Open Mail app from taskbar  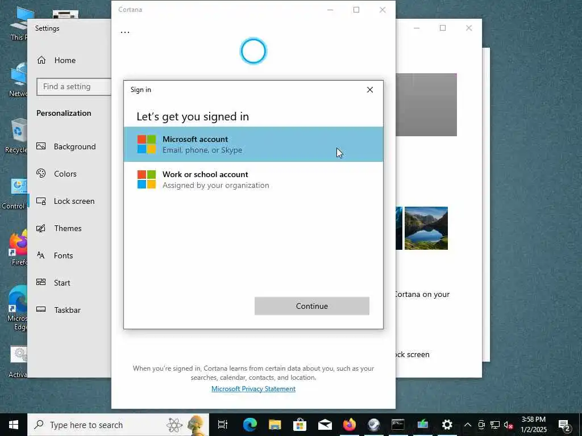pos(325,425)
